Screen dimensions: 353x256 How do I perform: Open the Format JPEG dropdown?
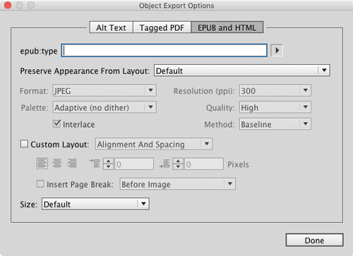[x=104, y=90]
